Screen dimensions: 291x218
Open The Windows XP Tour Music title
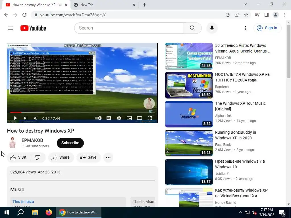click(240, 106)
